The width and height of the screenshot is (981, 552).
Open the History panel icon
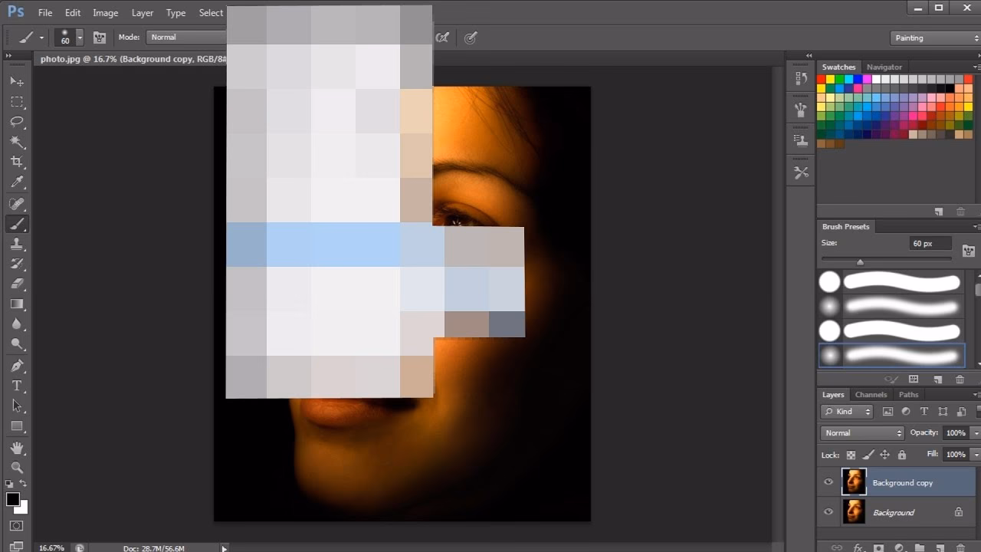(801, 77)
